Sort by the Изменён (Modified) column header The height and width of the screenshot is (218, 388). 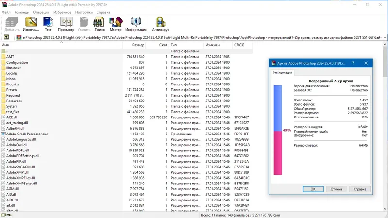(x=218, y=45)
